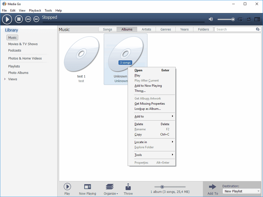Toggle the mini player view icon
This screenshot has width=263, height=197.
[x=257, y=19]
